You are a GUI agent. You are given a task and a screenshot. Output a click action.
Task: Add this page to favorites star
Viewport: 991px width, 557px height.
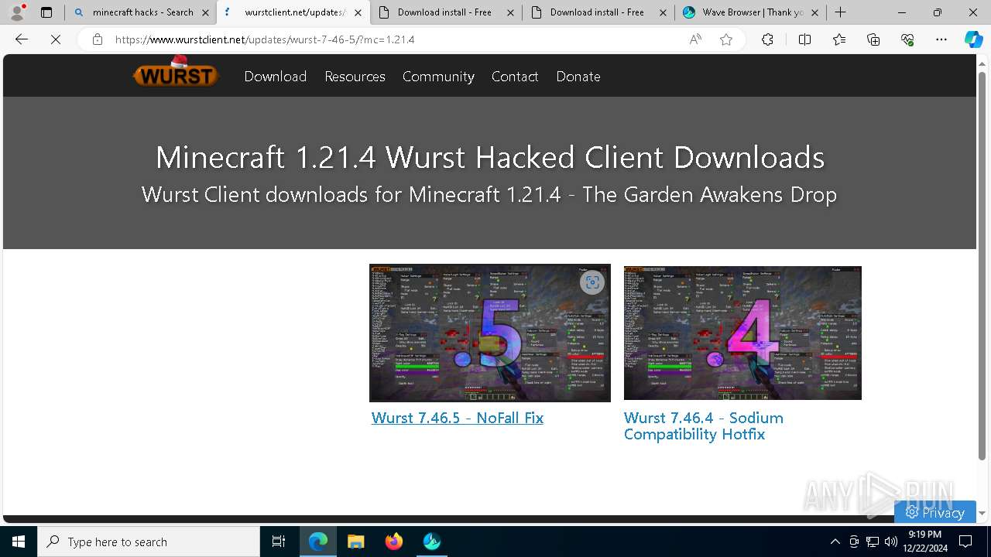(x=726, y=39)
